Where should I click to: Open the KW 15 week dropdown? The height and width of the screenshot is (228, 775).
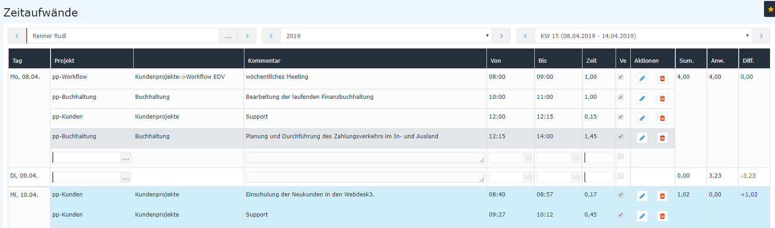pyautogui.click(x=643, y=36)
